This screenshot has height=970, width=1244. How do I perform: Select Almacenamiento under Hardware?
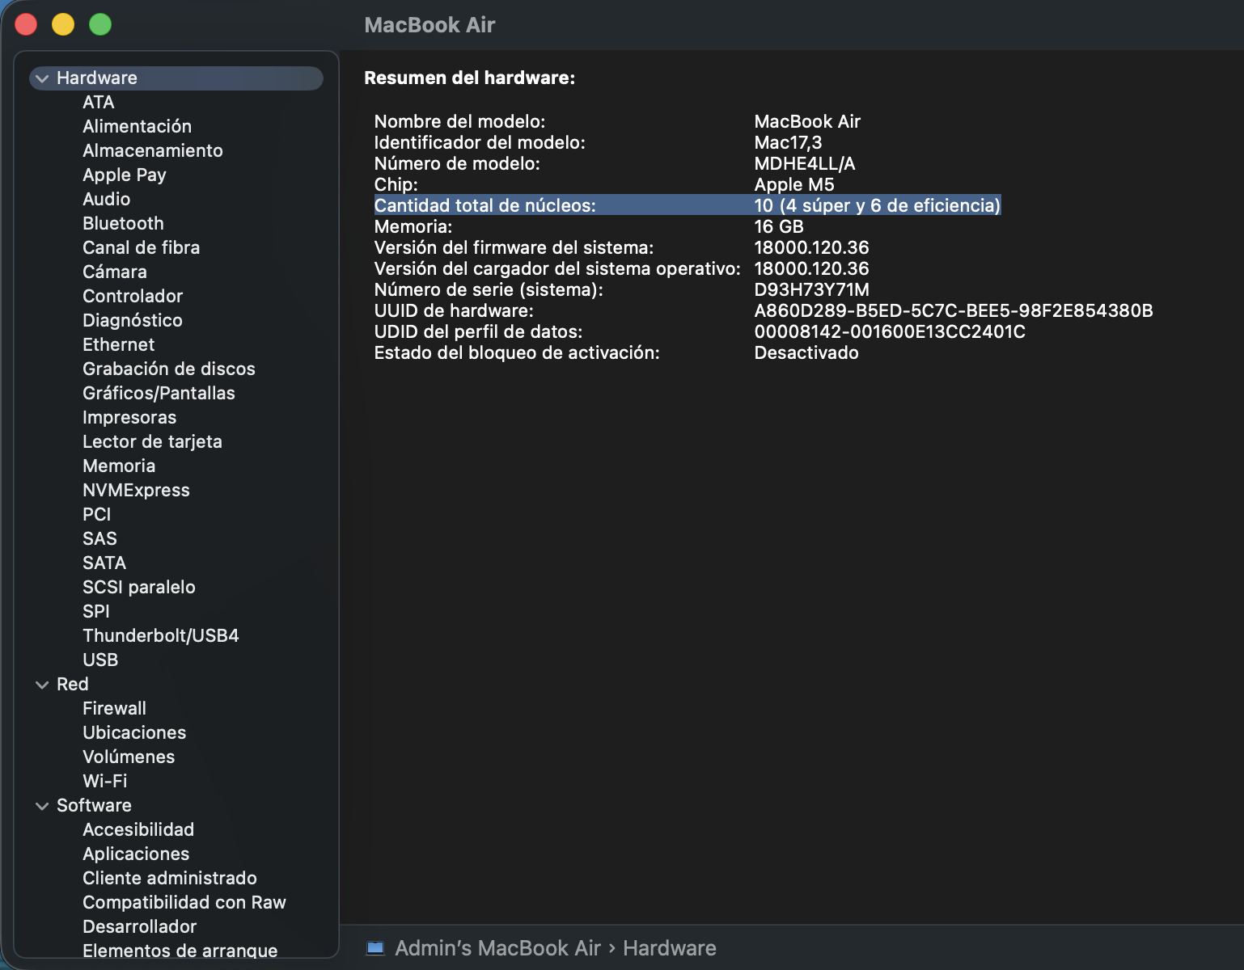(x=152, y=150)
